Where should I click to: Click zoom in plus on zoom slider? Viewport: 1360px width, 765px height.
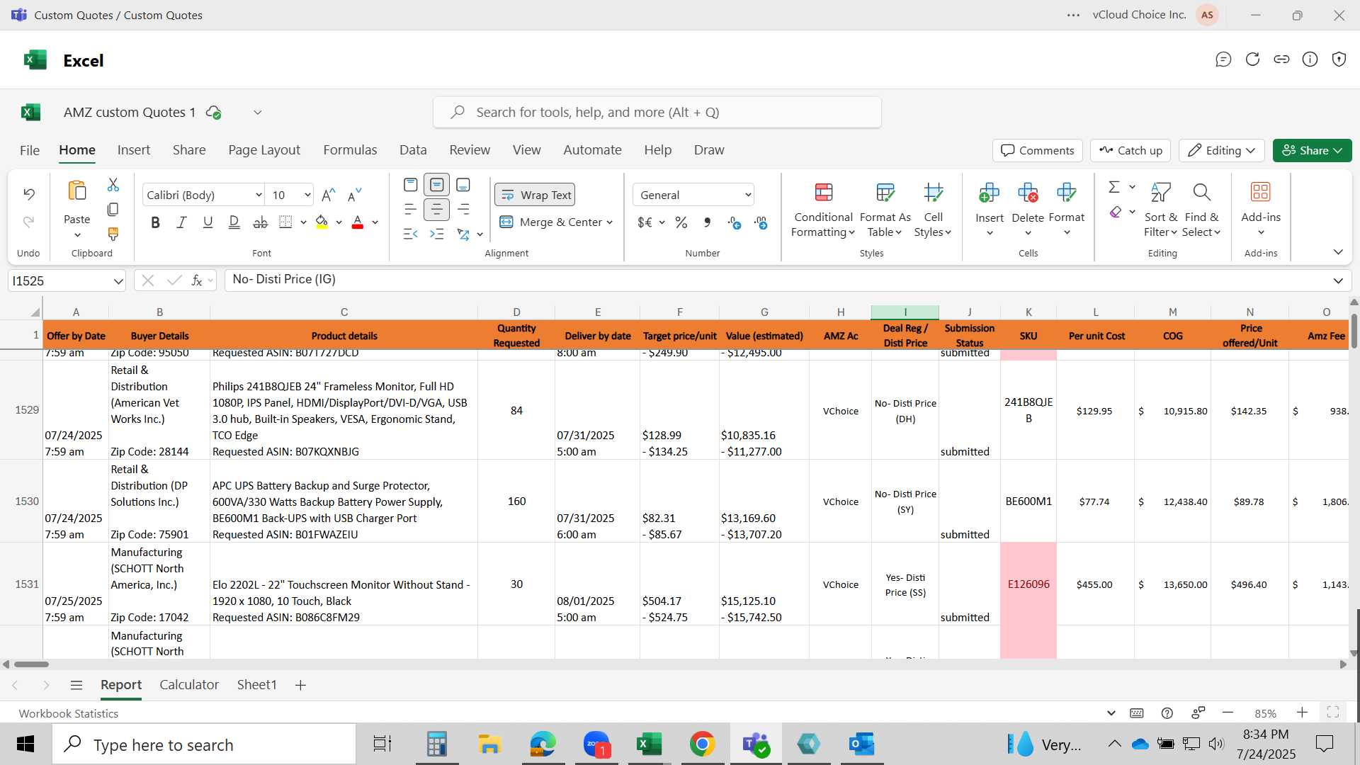click(x=1302, y=713)
